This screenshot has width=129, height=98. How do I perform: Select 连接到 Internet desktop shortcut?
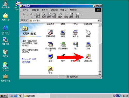coord(5,66)
